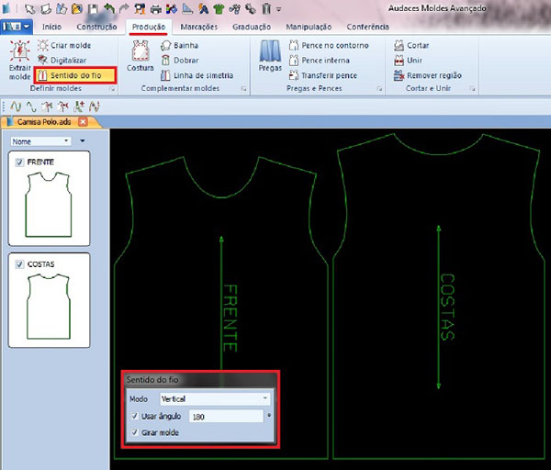Uncheck the FRENTE pattern checkbox
Image resolution: width=551 pixels, height=470 pixels.
click(20, 162)
